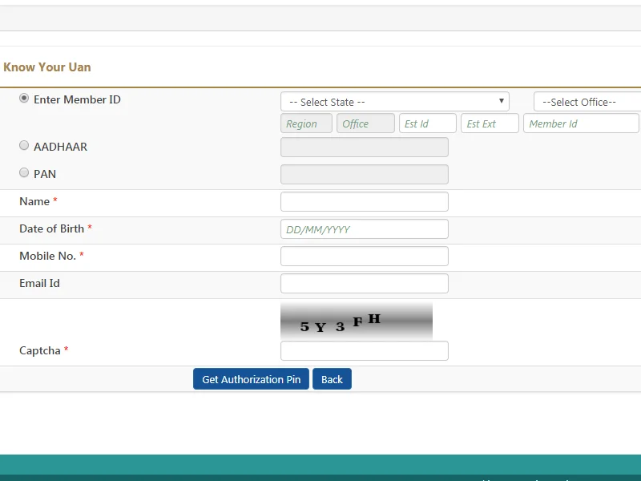
Task: Click the Email Id text box
Action: pos(365,284)
